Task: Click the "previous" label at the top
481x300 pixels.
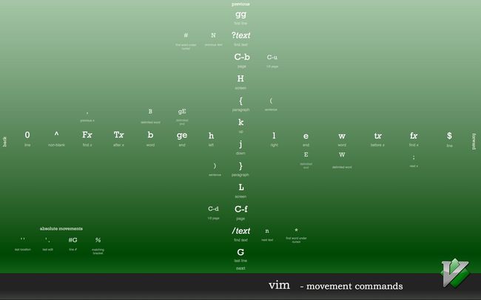Action: click(240, 4)
